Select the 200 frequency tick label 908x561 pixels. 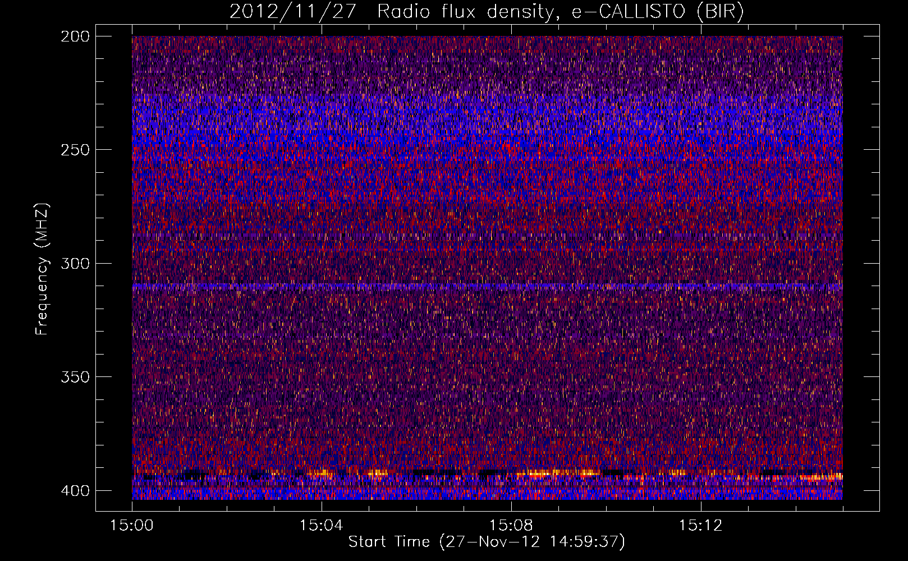[x=75, y=36]
